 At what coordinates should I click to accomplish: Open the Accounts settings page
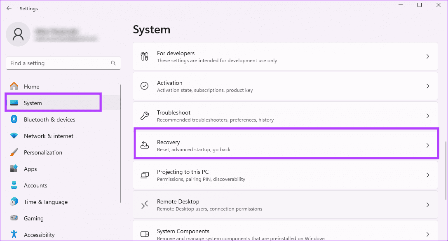click(35, 185)
